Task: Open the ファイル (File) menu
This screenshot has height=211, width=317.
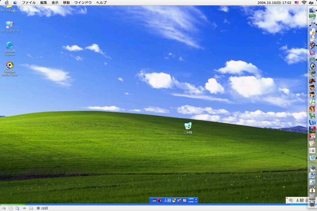Action: [29, 2]
